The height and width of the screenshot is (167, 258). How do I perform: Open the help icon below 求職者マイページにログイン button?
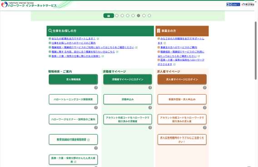click(x=150, y=87)
